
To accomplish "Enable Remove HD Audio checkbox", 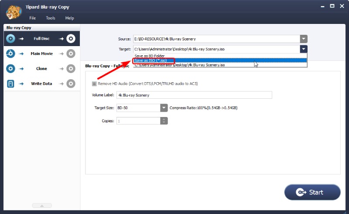I will pos(94,84).
